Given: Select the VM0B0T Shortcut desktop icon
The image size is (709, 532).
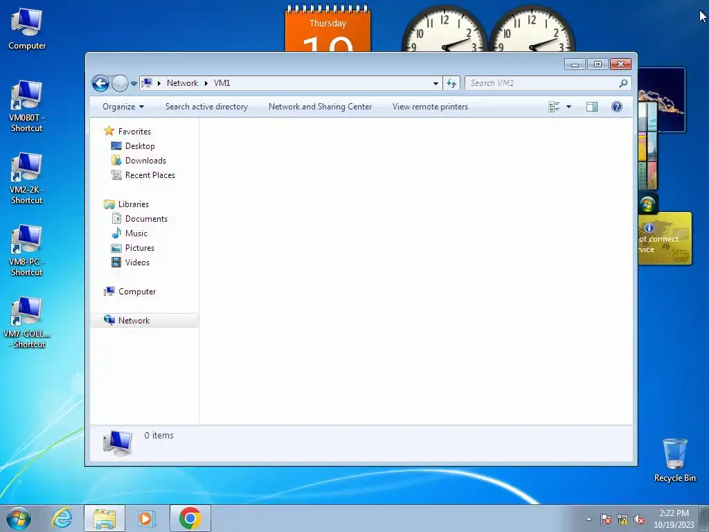Looking at the screenshot, I should pyautogui.click(x=27, y=106).
